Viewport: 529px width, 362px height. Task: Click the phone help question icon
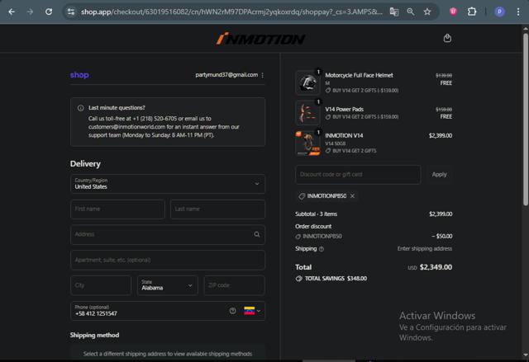[232, 311]
